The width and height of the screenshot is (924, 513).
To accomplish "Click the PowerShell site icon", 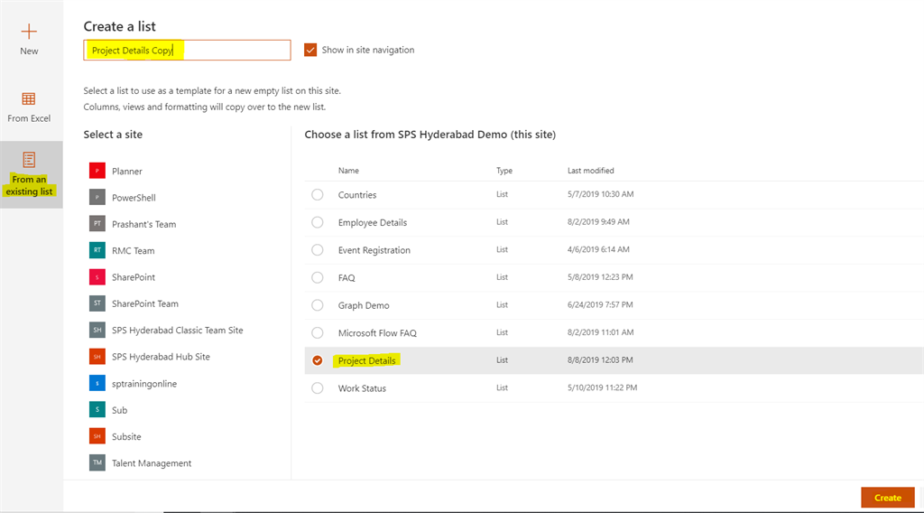I will [x=97, y=198].
